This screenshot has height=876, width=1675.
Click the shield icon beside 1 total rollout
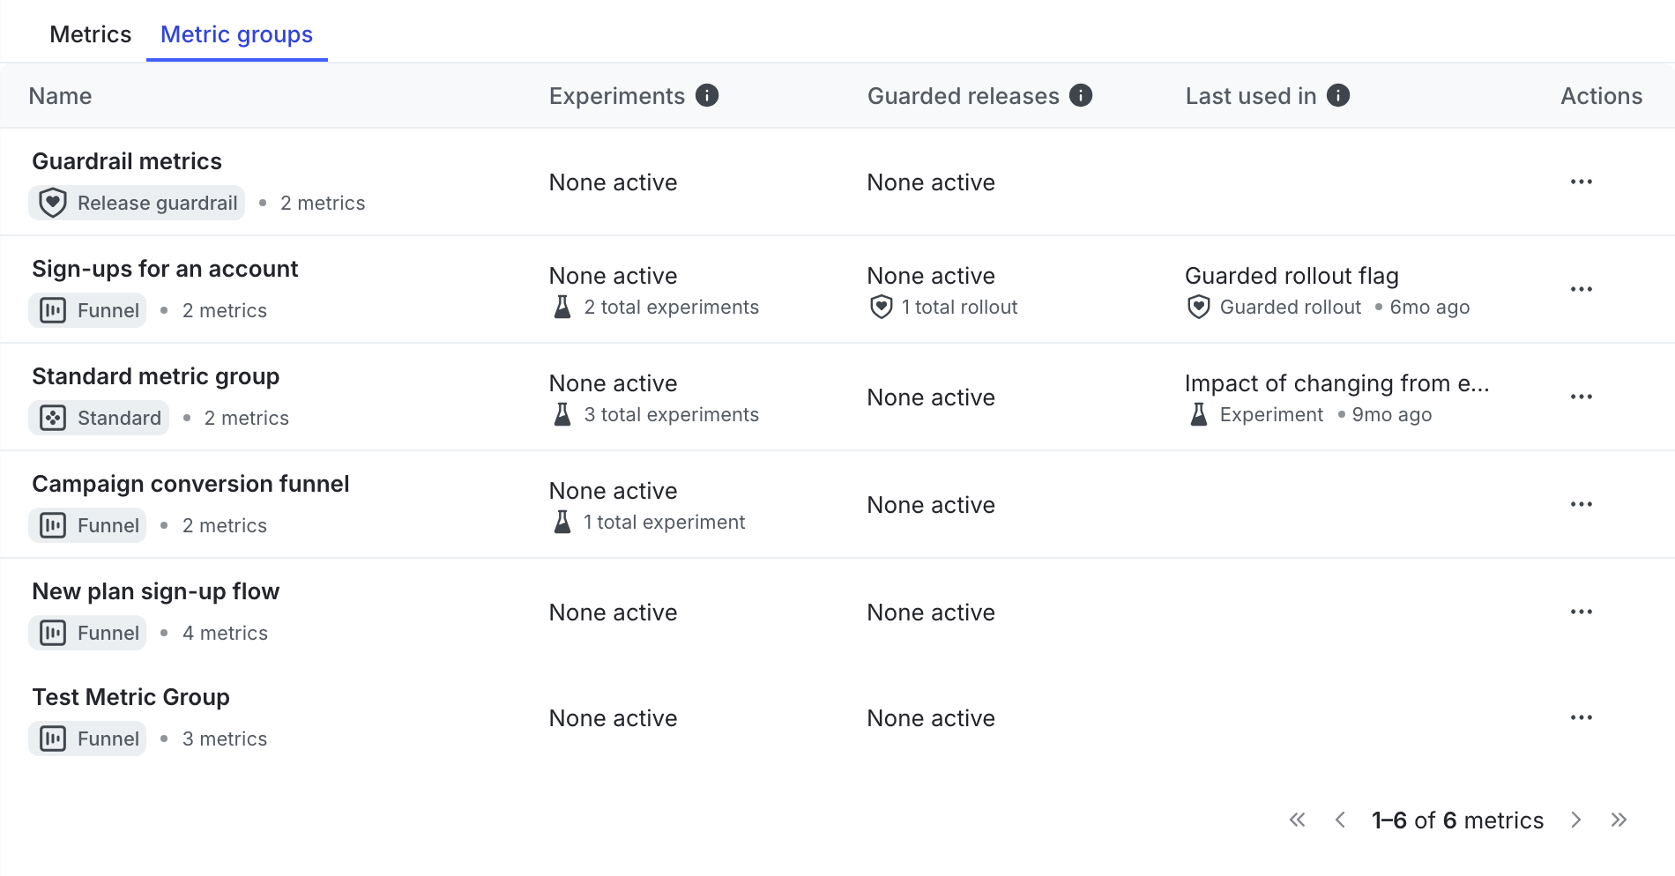(881, 307)
